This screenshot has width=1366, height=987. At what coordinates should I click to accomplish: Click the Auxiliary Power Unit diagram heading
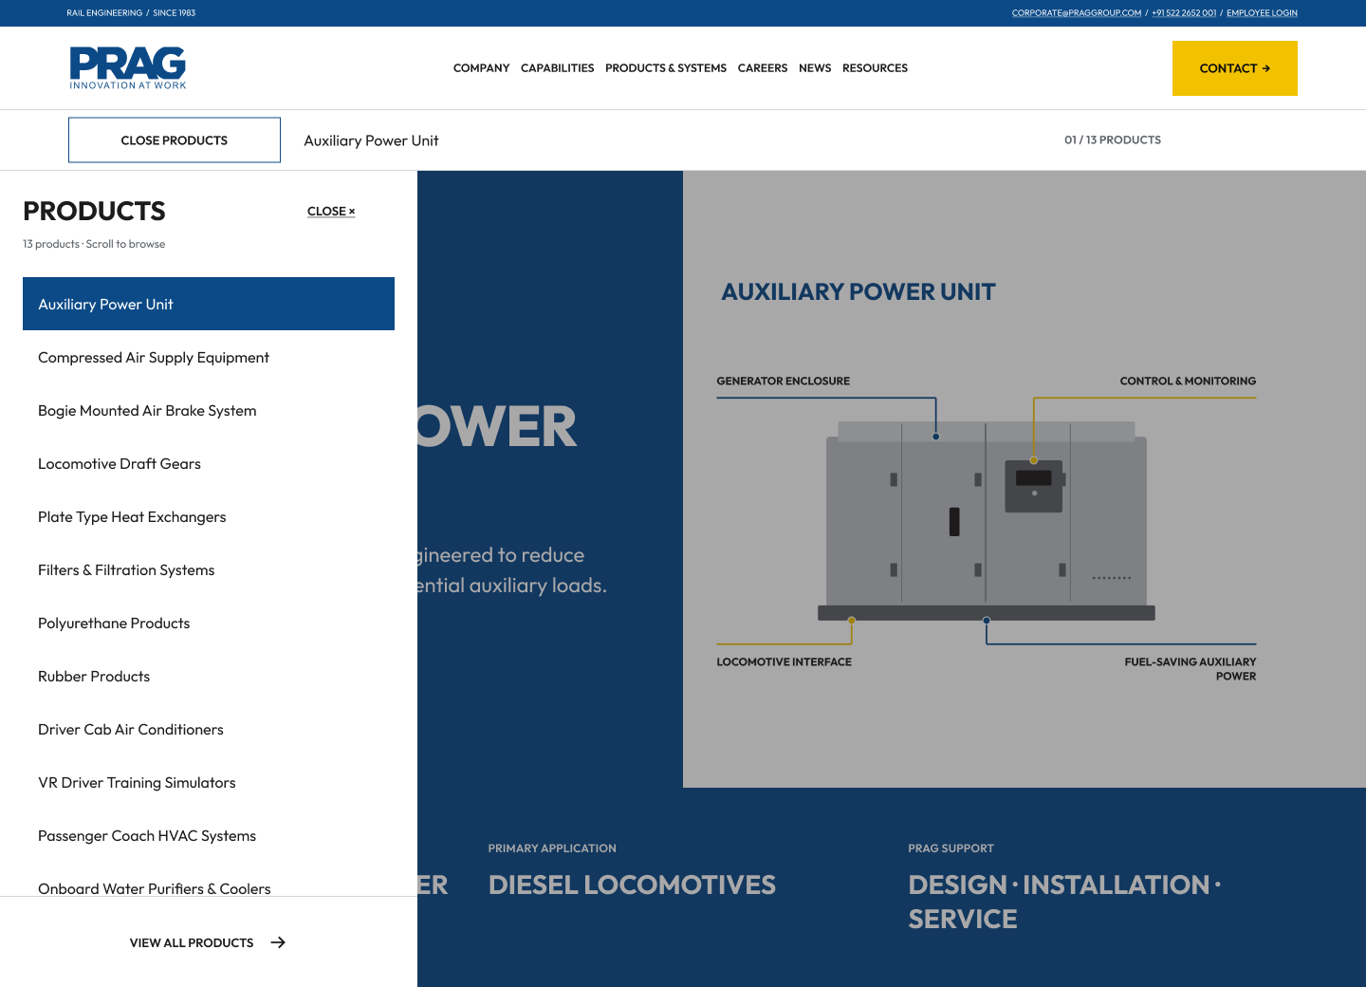click(x=858, y=291)
